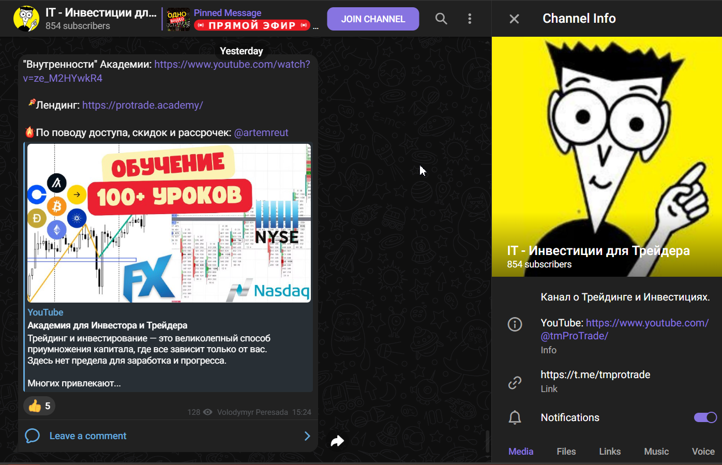This screenshot has width=722, height=465.
Task: Click the chat scrollbar thumb
Action: (x=487, y=442)
